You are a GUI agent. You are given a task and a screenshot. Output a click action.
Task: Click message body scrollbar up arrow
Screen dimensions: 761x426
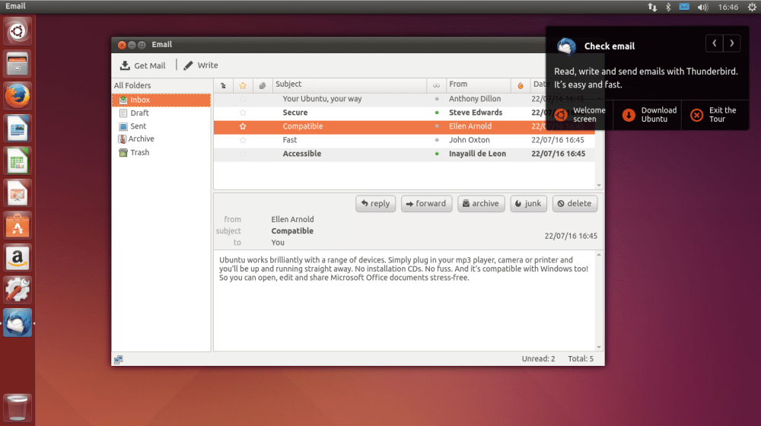pos(599,255)
